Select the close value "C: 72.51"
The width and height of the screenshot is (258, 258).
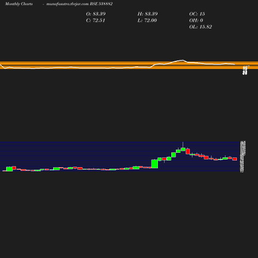(95, 21)
